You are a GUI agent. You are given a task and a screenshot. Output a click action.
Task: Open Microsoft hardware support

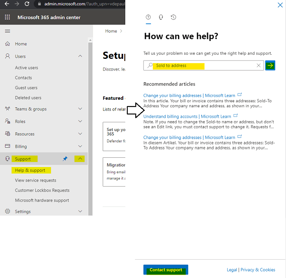[42, 200]
